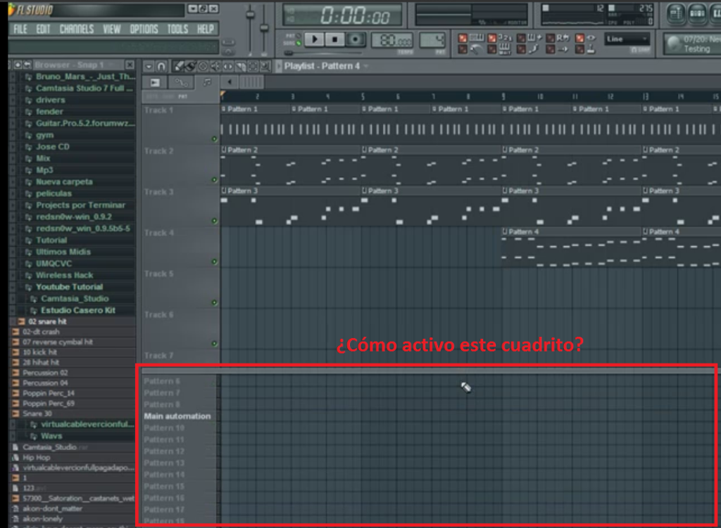
Task: Click the eye auto-scroll icon
Action: (591, 38)
